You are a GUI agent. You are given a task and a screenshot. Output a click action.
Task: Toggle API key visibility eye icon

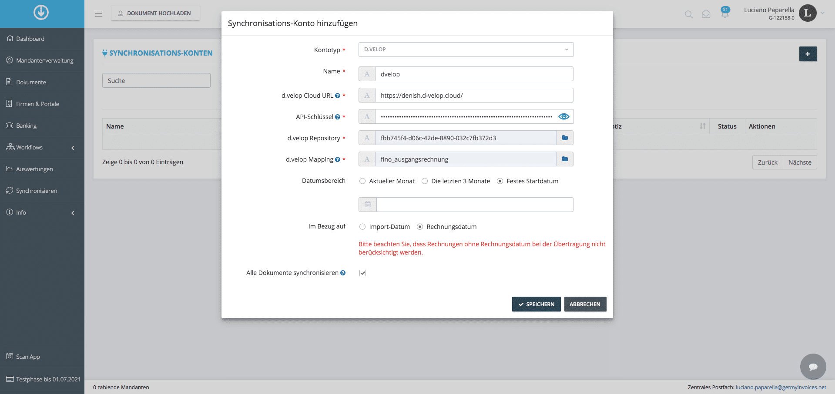pyautogui.click(x=563, y=116)
